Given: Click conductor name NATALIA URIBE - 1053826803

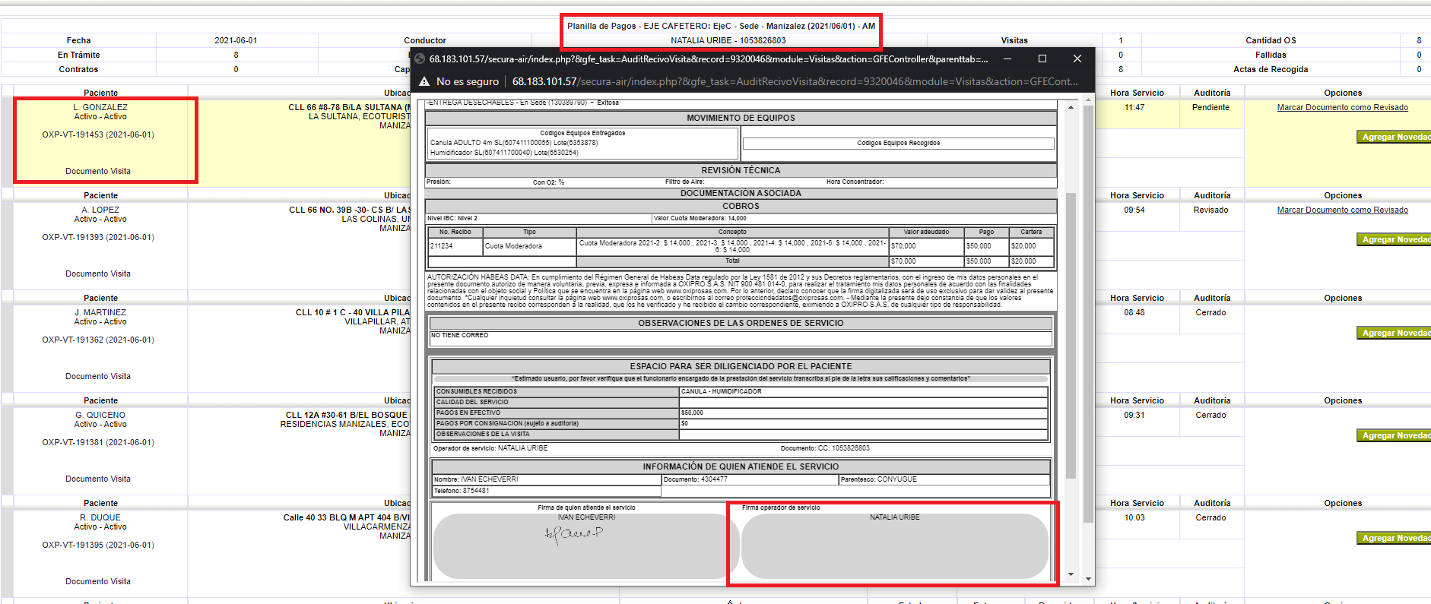Looking at the screenshot, I should click(728, 40).
